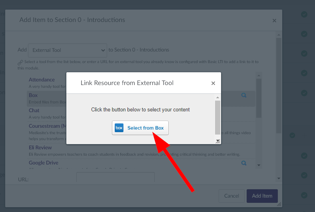
Task: Close the Add Item to Section 0 dialog
Action: [x=274, y=20]
